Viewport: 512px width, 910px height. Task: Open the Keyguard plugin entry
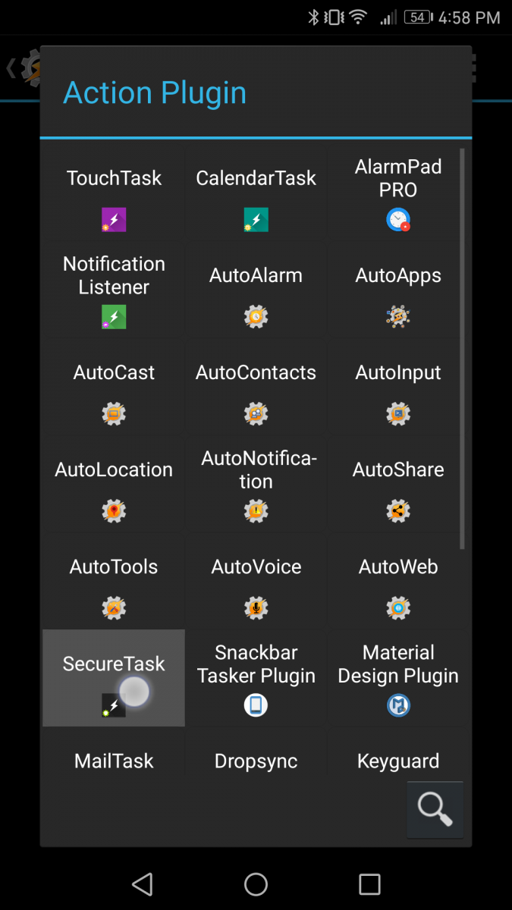(397, 761)
